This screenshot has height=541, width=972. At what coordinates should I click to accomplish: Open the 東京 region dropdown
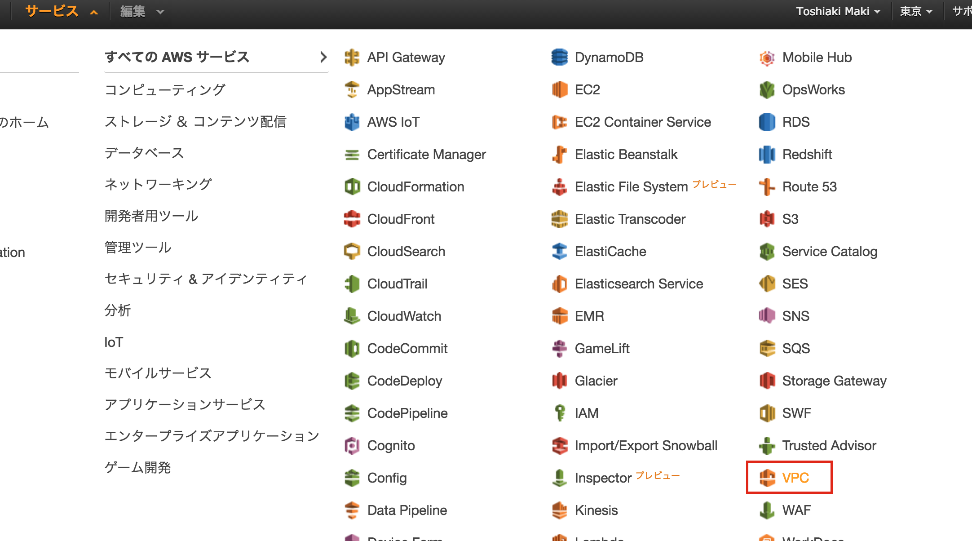pyautogui.click(x=916, y=11)
